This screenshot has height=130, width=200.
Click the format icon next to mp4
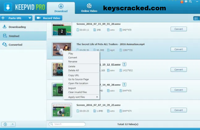click(x=108, y=50)
